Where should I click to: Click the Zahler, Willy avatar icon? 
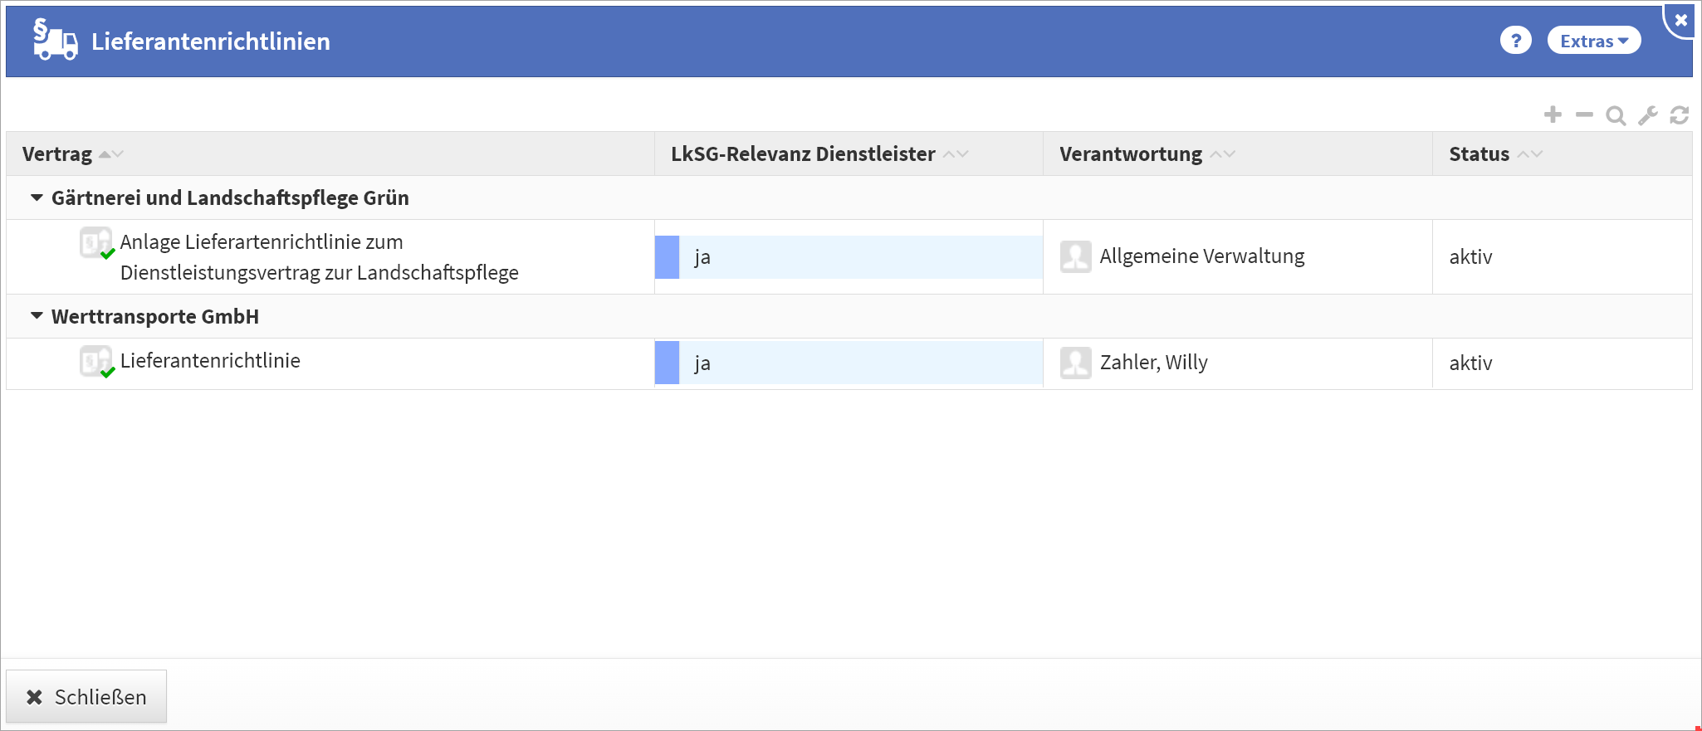[x=1075, y=363]
